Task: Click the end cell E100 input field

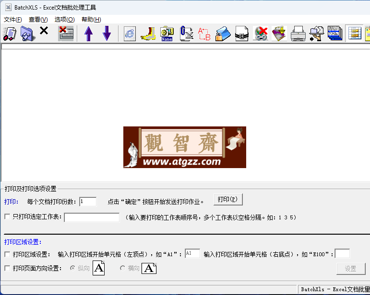Action: point(342,253)
